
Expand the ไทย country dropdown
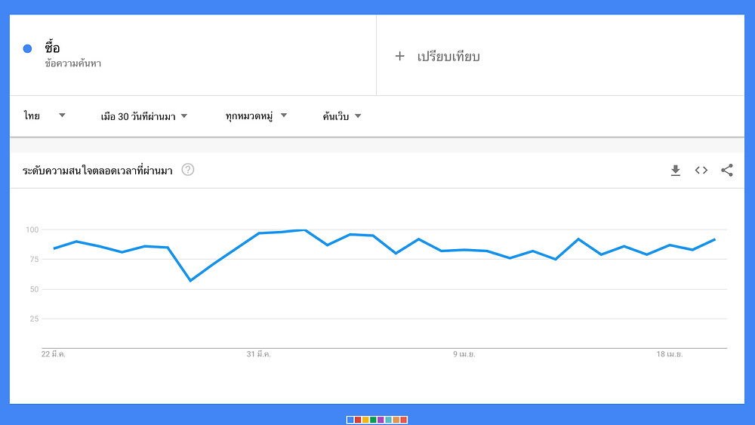pyautogui.click(x=45, y=115)
